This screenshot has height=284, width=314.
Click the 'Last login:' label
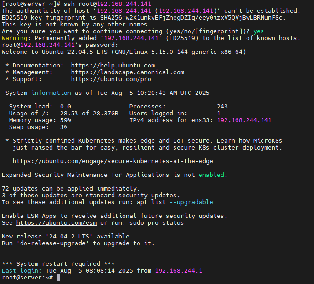[21, 271]
